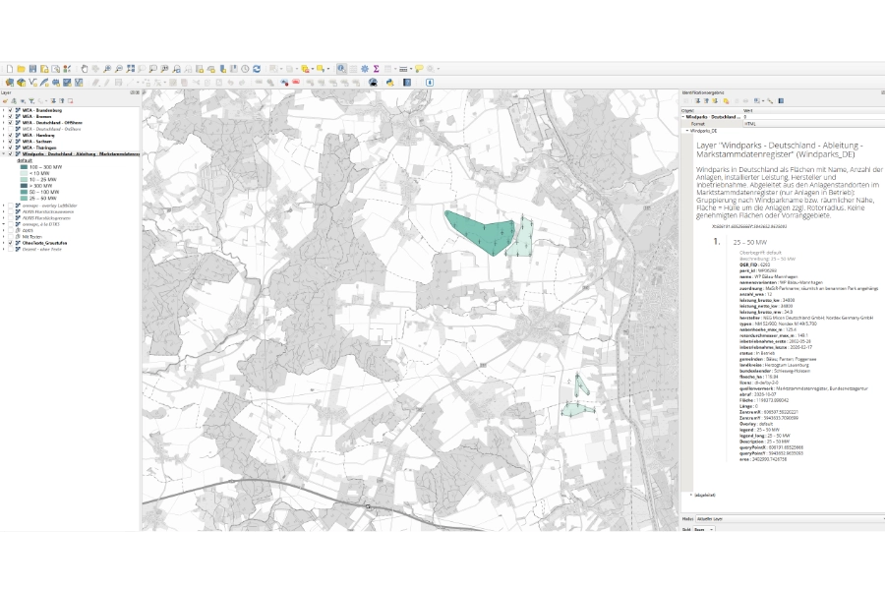Image resolution: width=885 pixels, height=590 pixels.
Task: Toggle visibility of WEA - Deutschland - Offshore layer
Action: (11, 123)
